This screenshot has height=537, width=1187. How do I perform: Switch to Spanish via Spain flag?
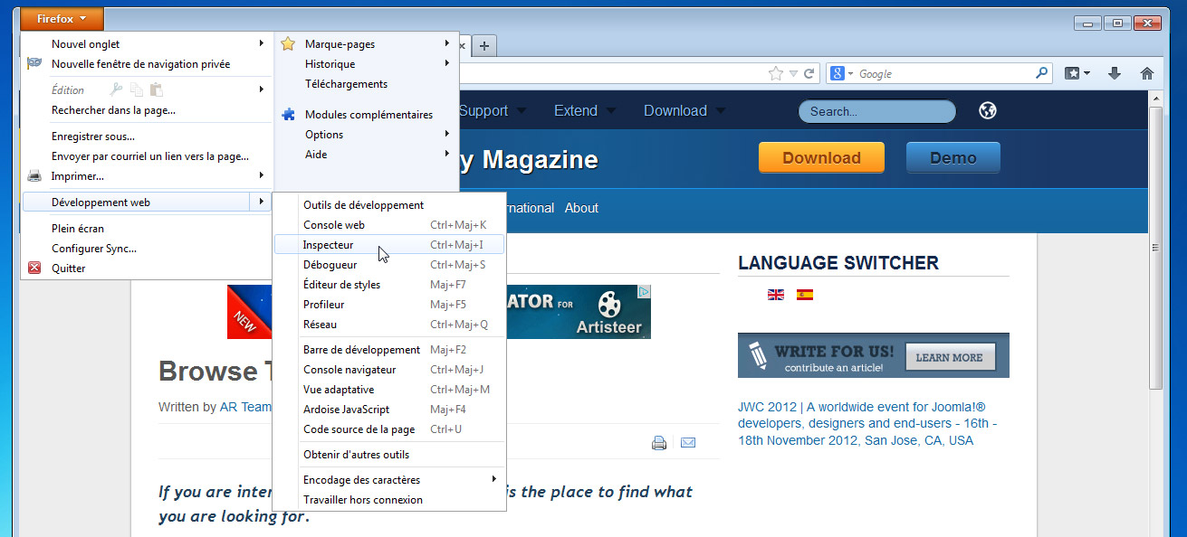[805, 294]
